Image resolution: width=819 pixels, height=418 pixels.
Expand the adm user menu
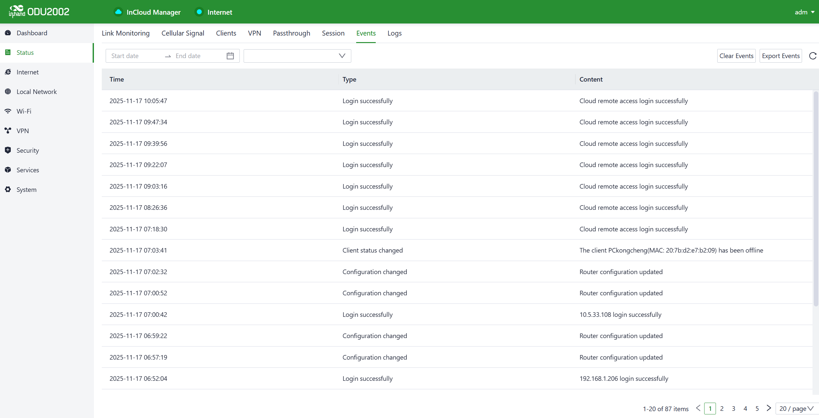pos(804,12)
